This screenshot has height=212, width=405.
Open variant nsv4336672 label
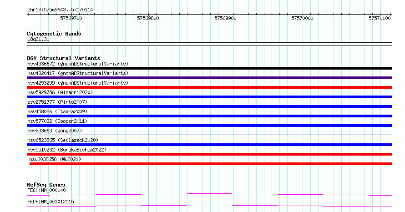click(78, 64)
